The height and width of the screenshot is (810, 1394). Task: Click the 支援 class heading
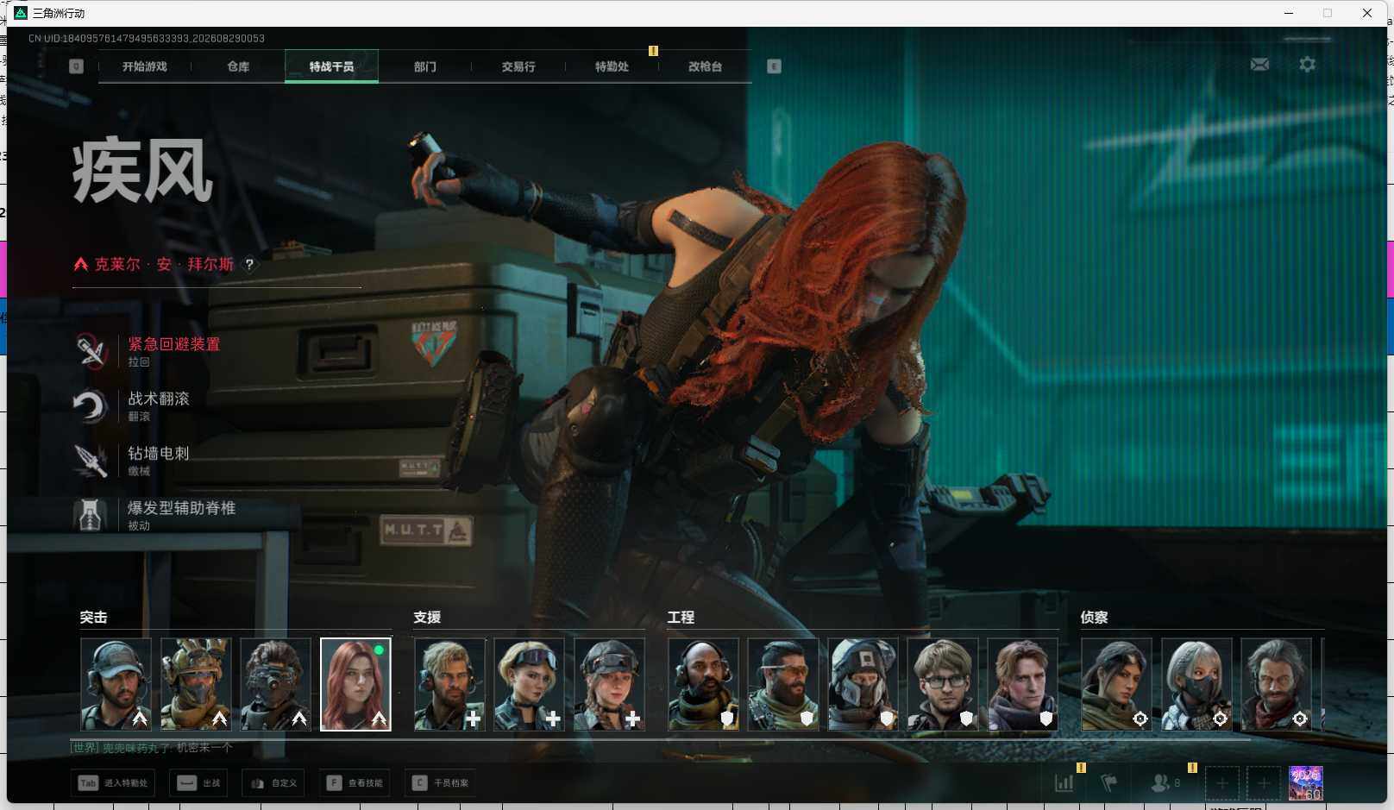click(427, 618)
